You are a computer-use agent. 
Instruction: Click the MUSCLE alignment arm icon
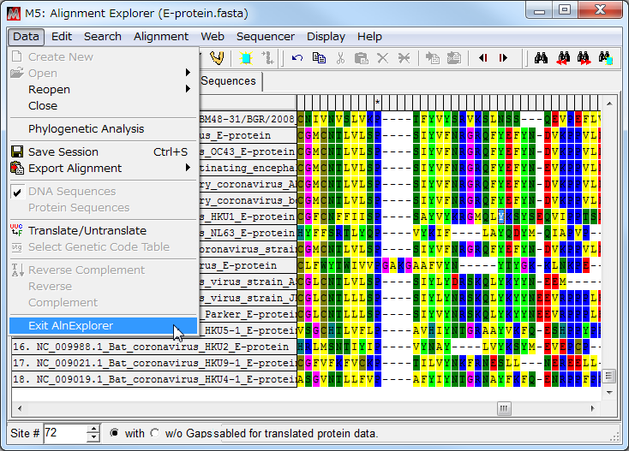point(217,58)
